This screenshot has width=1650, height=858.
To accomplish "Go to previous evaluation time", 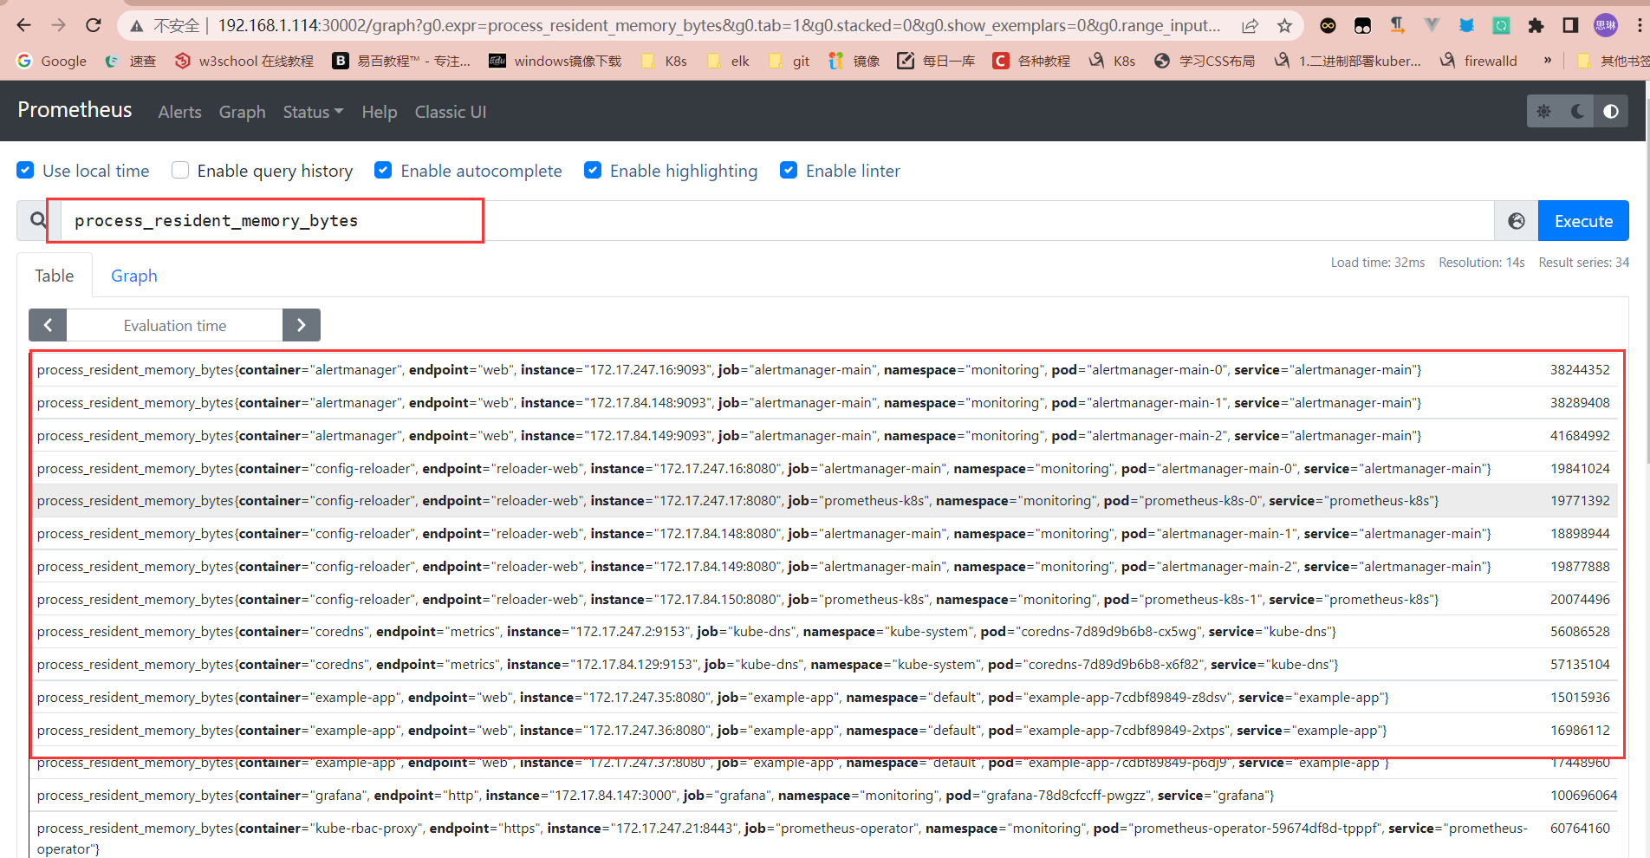I will [48, 325].
